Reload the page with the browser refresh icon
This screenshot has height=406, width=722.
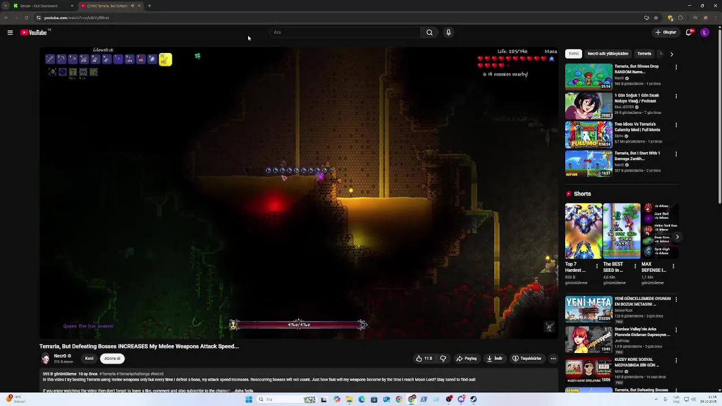tap(26, 18)
